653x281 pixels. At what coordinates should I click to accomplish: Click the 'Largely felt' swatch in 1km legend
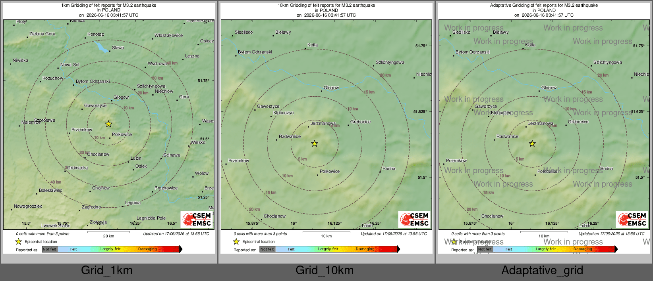(110, 249)
